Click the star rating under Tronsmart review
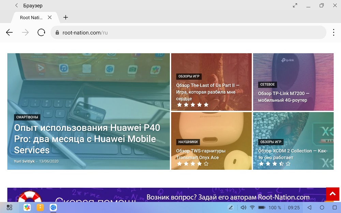341x213 pixels. click(193, 164)
